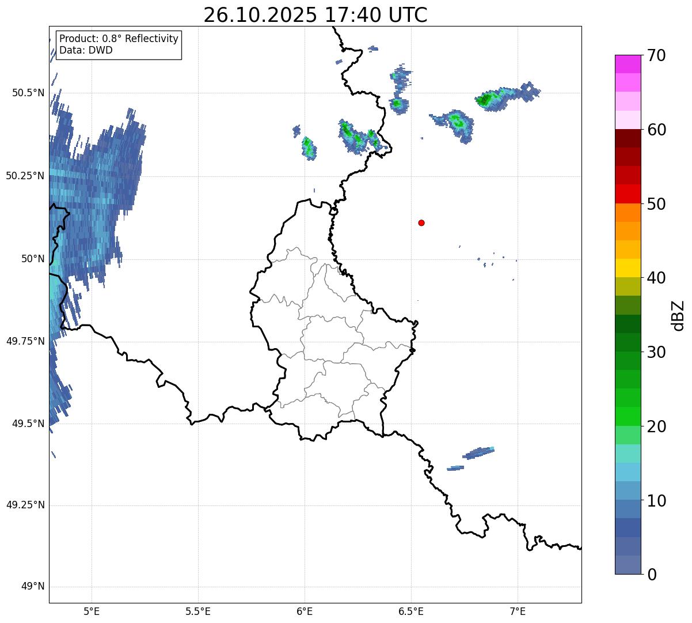Click the 6.5°E longitude label

(x=411, y=611)
